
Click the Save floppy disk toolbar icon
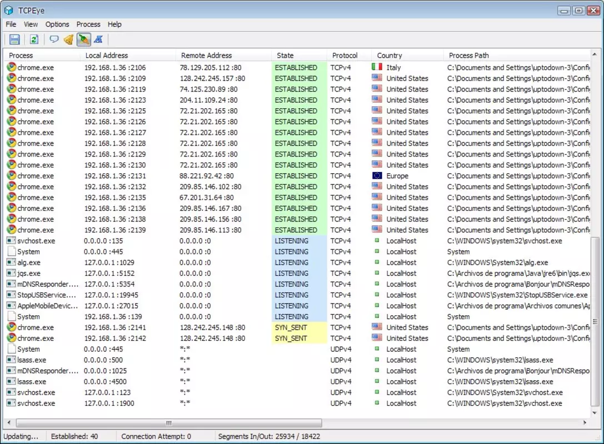point(14,39)
